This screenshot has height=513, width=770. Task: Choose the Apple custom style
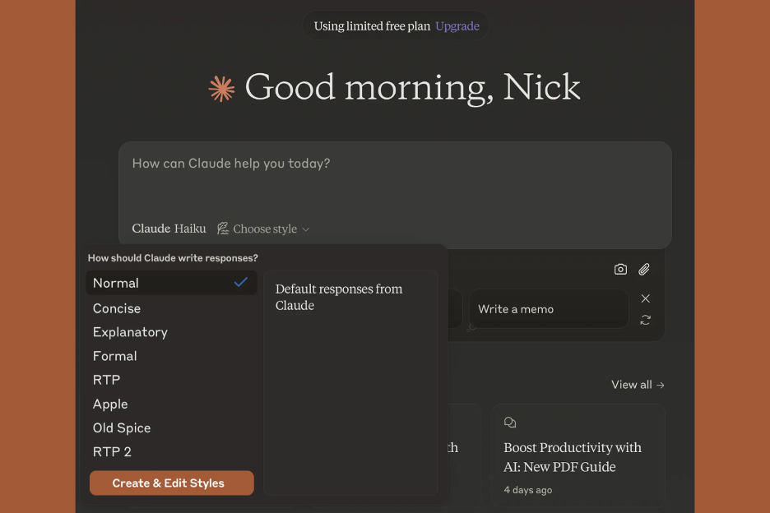(171, 404)
